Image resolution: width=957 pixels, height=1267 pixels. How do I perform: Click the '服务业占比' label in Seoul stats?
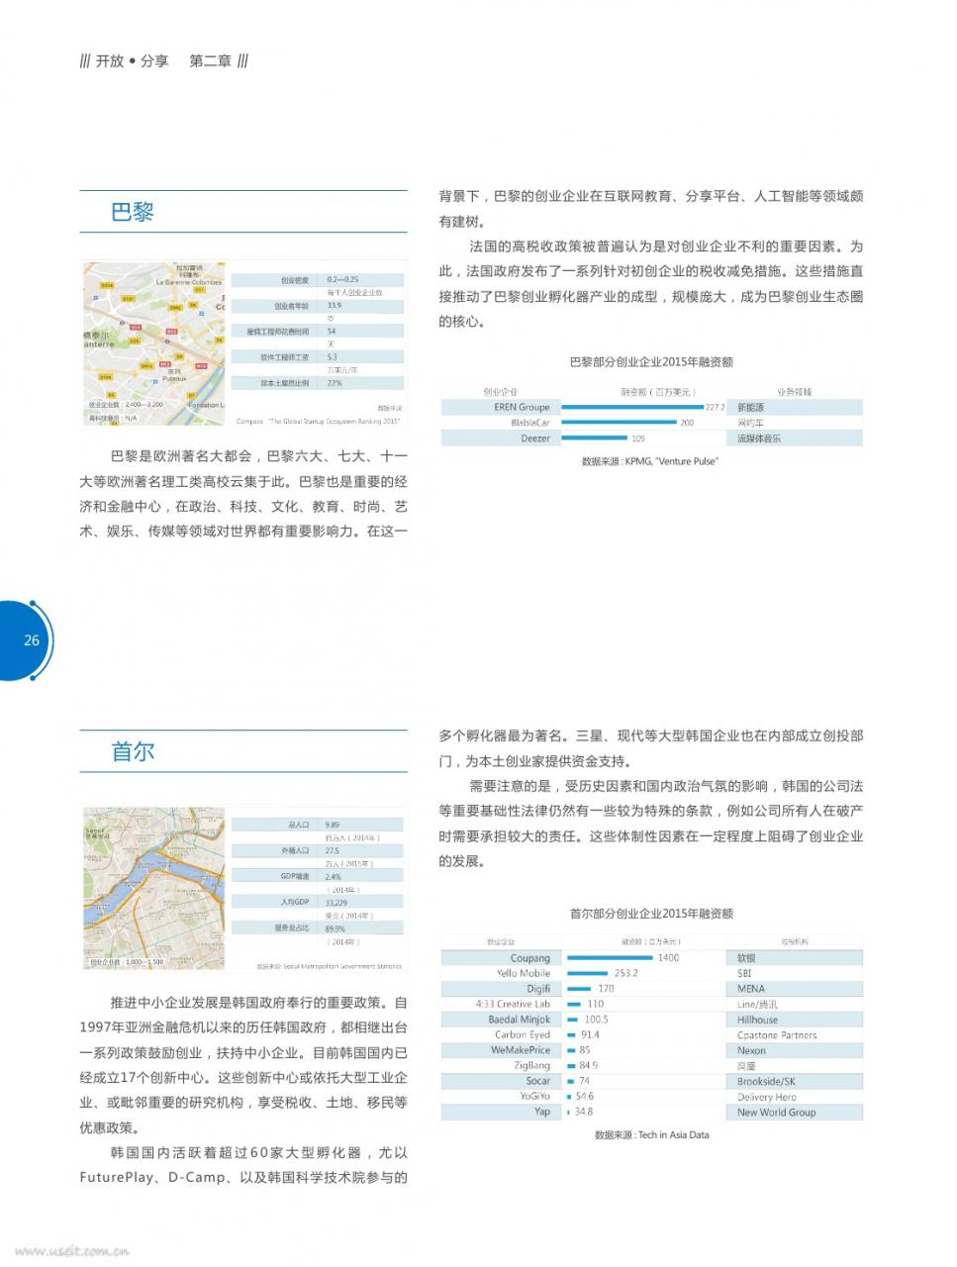coord(292,928)
